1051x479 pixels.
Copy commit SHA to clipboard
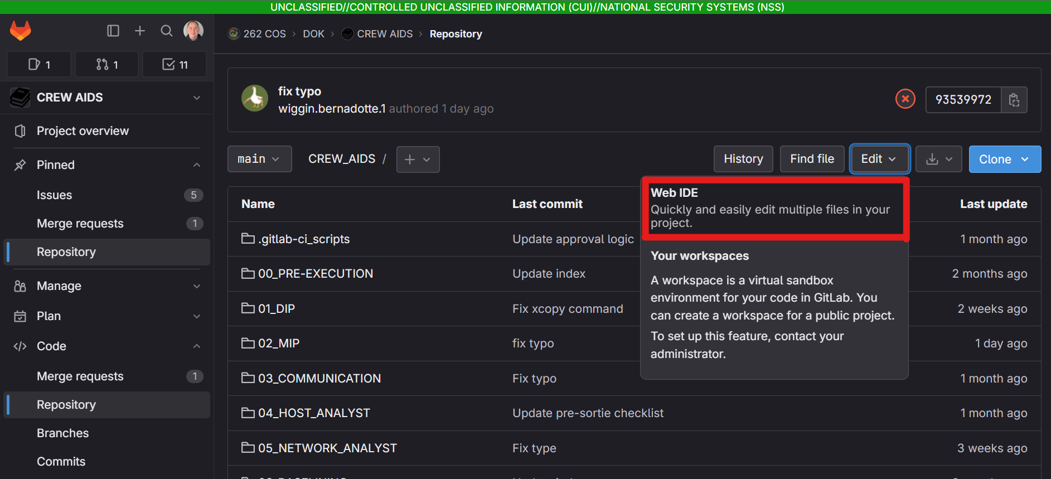[1014, 100]
